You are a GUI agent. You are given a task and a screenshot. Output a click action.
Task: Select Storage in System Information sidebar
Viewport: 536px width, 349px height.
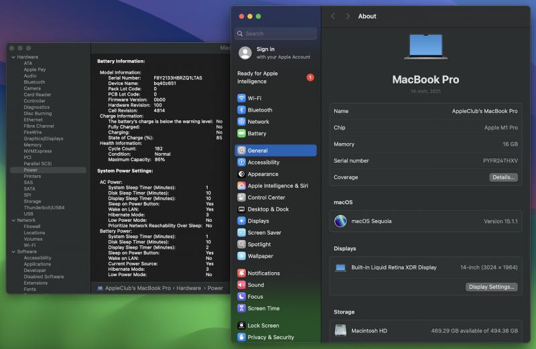(x=32, y=201)
